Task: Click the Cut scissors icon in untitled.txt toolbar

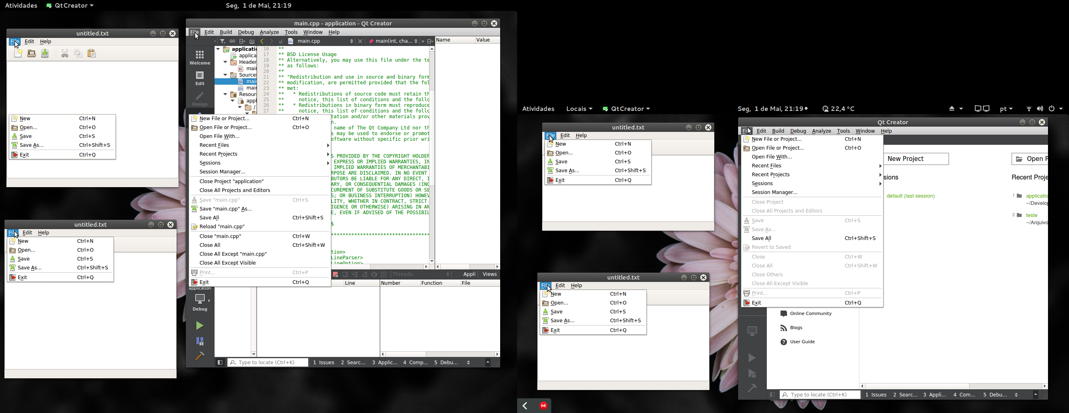Action: coord(65,53)
